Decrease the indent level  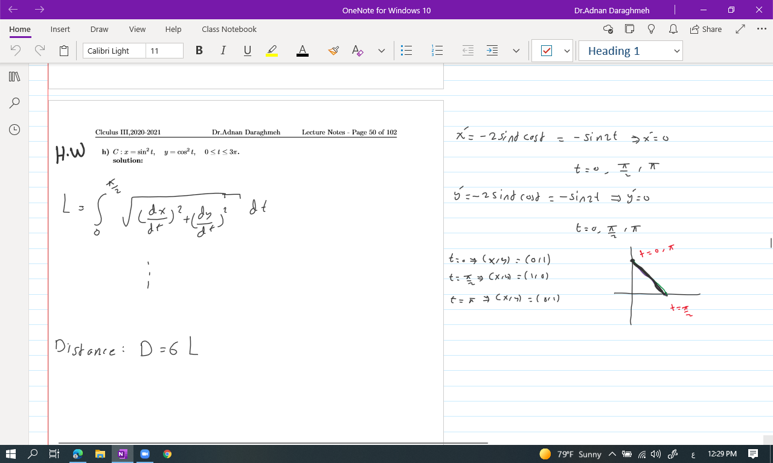click(468, 51)
